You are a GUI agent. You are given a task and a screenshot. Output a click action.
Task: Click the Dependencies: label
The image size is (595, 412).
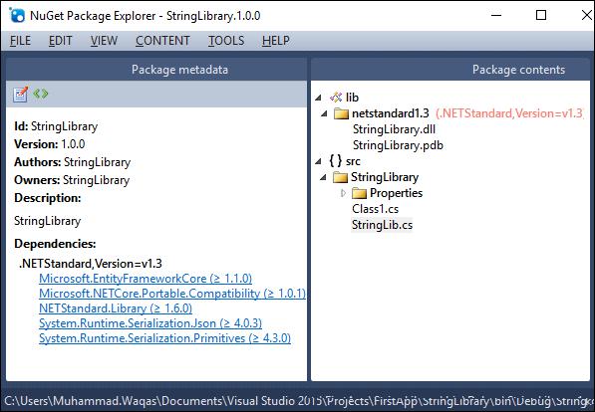point(55,244)
